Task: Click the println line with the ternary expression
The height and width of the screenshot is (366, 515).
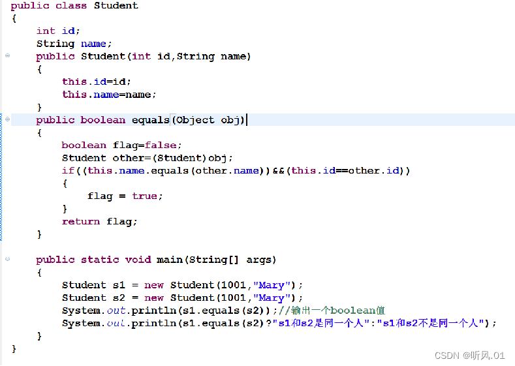Action: (x=279, y=324)
